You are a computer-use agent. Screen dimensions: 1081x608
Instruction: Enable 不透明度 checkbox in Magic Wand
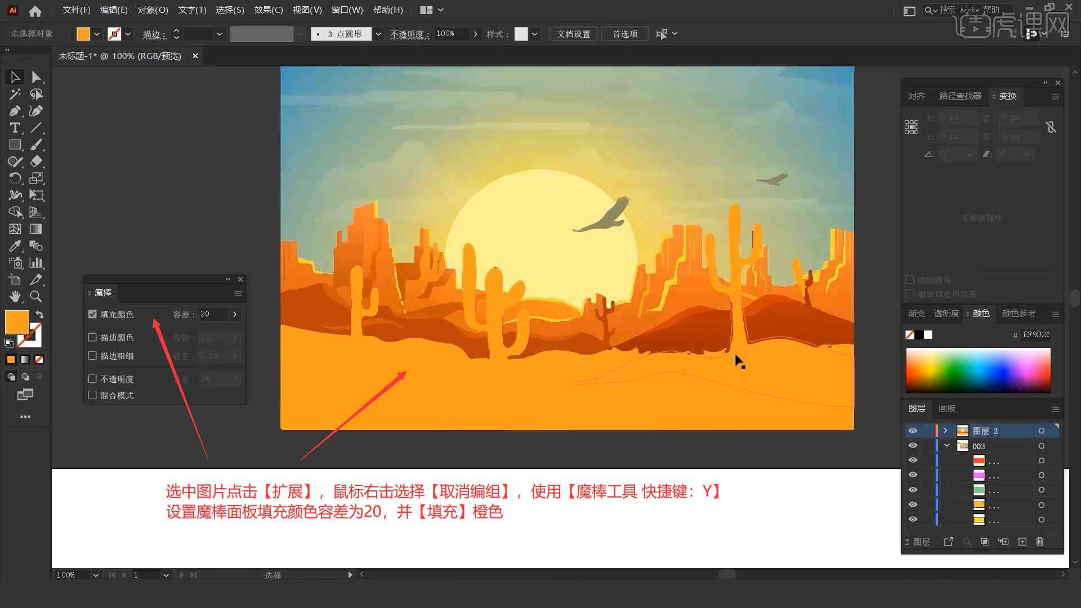tap(93, 379)
